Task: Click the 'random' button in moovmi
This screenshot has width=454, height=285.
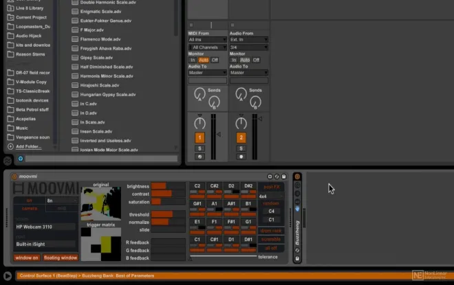Action: click(x=271, y=203)
